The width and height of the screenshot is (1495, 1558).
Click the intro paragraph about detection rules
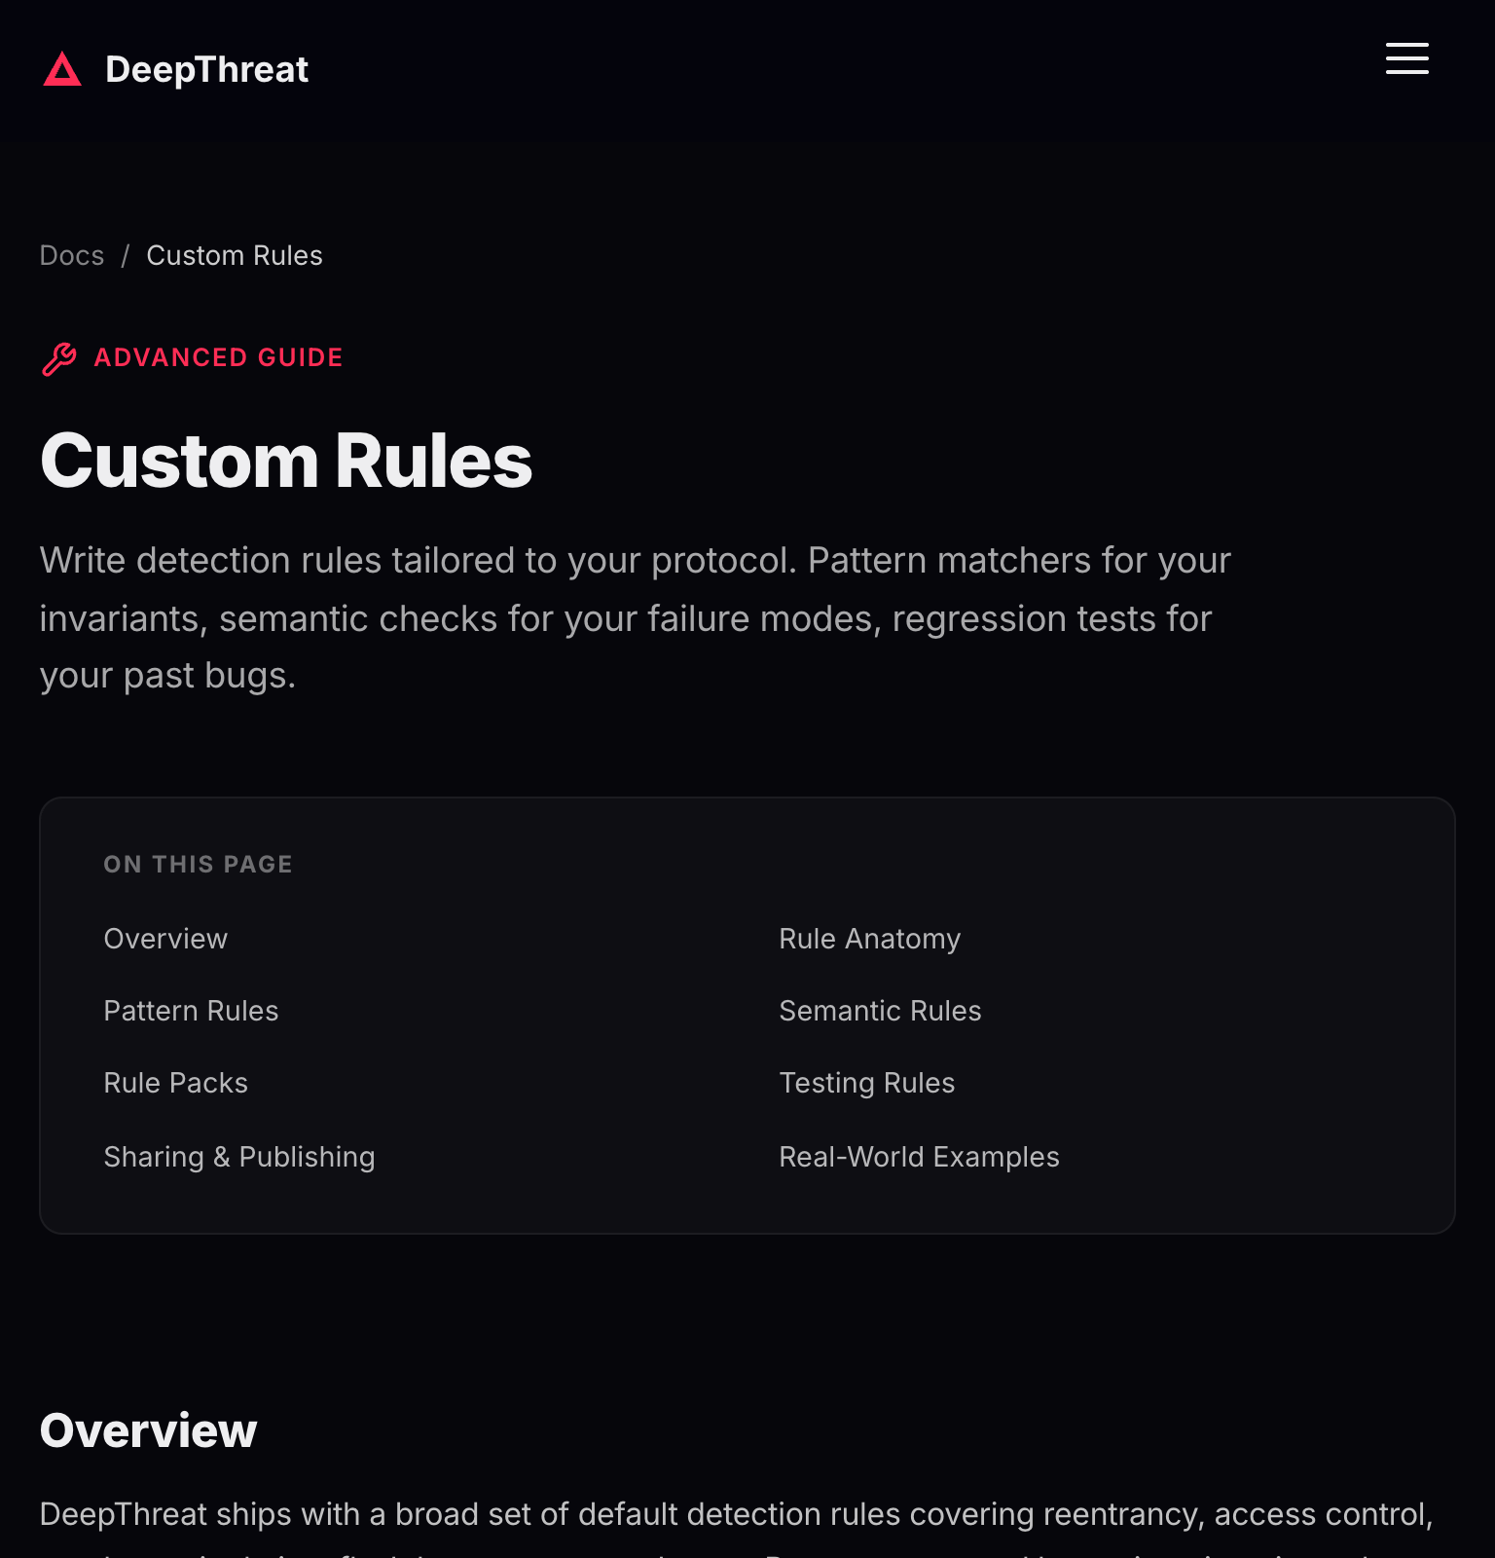[635, 618]
